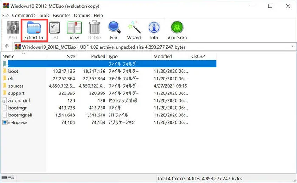This screenshot has height=183, width=297.
Task: Sort by CRC32 column header
Action: (203, 56)
